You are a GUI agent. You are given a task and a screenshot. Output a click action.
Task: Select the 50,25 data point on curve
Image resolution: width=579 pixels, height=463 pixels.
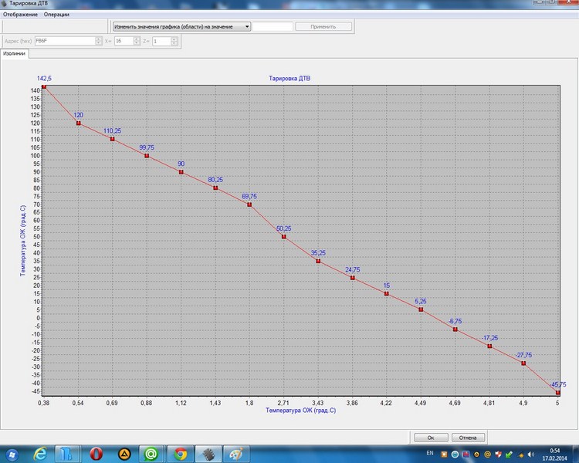point(283,237)
